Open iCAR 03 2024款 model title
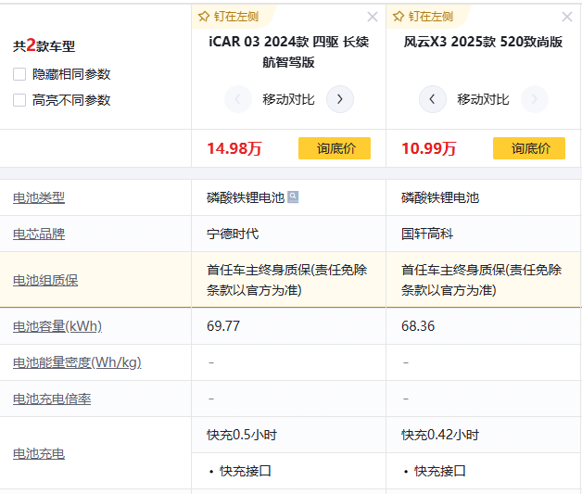582x494 pixels. (288, 52)
